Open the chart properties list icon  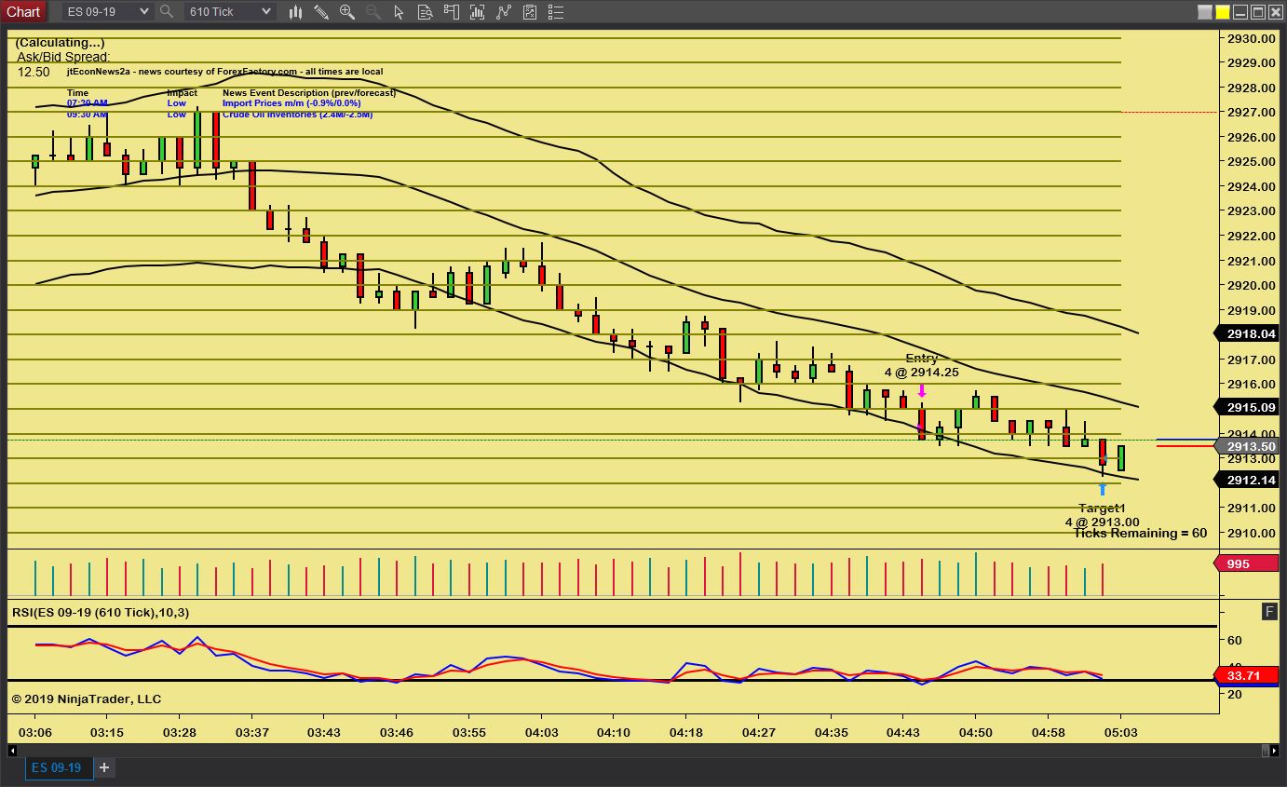tap(556, 12)
